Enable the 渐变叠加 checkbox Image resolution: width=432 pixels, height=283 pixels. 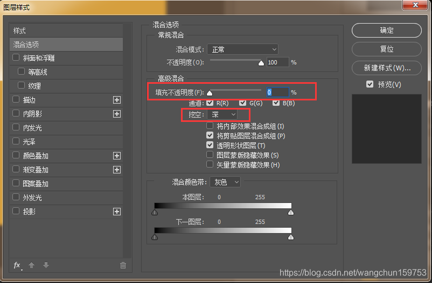16,169
